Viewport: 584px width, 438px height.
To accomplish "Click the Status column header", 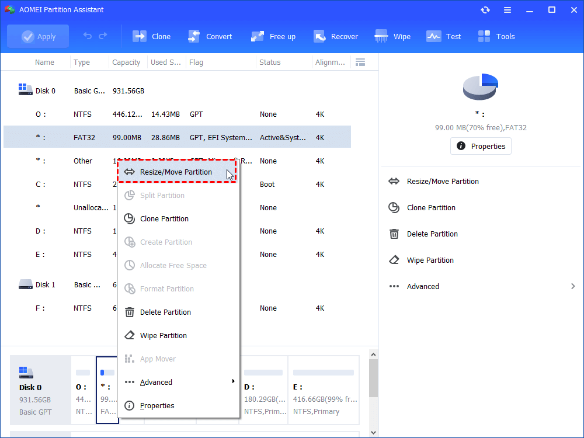I will 270,62.
